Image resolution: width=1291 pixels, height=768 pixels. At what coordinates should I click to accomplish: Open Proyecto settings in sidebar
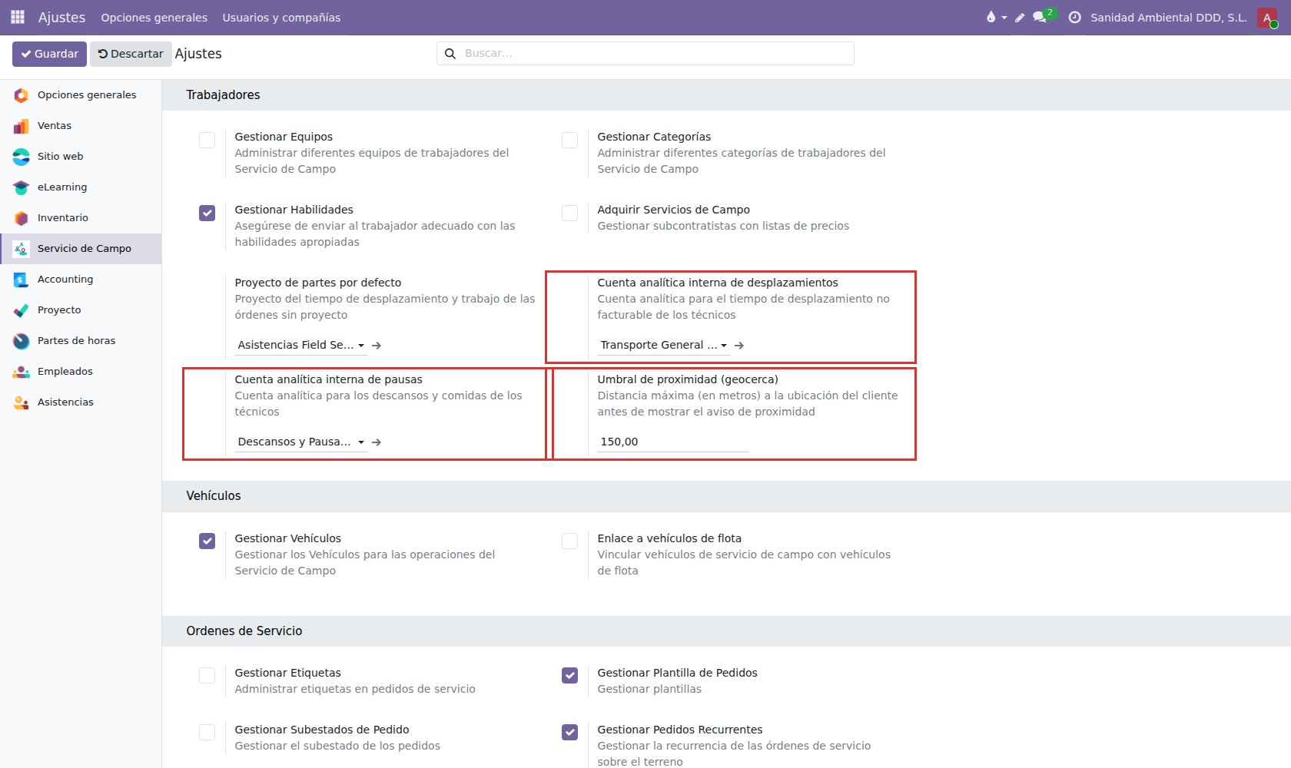pos(81,310)
